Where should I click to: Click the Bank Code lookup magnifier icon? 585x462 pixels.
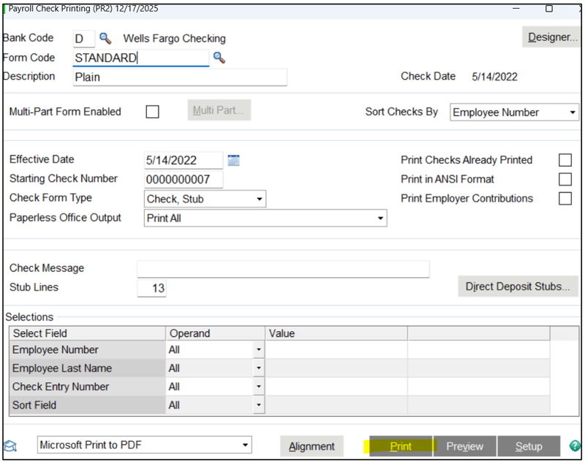point(105,38)
